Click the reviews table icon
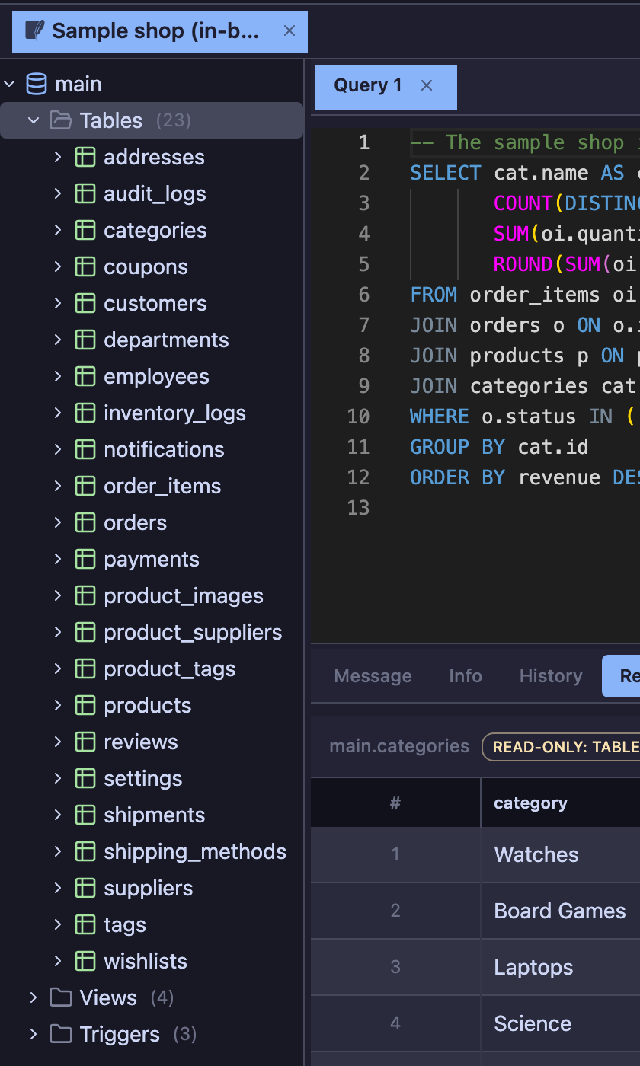The width and height of the screenshot is (640, 1066). [x=85, y=742]
